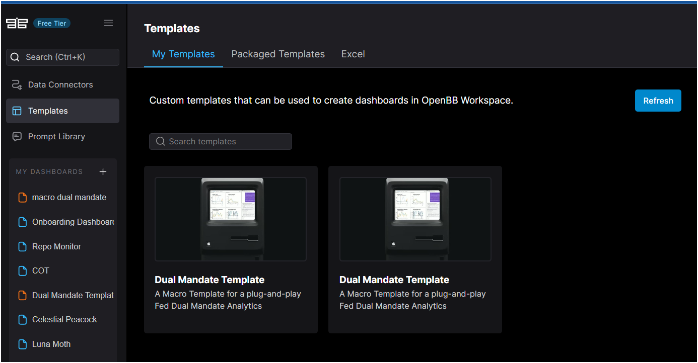Click the first card's Dual Mandate Template title
This screenshot has width=698, height=363.
click(x=210, y=280)
